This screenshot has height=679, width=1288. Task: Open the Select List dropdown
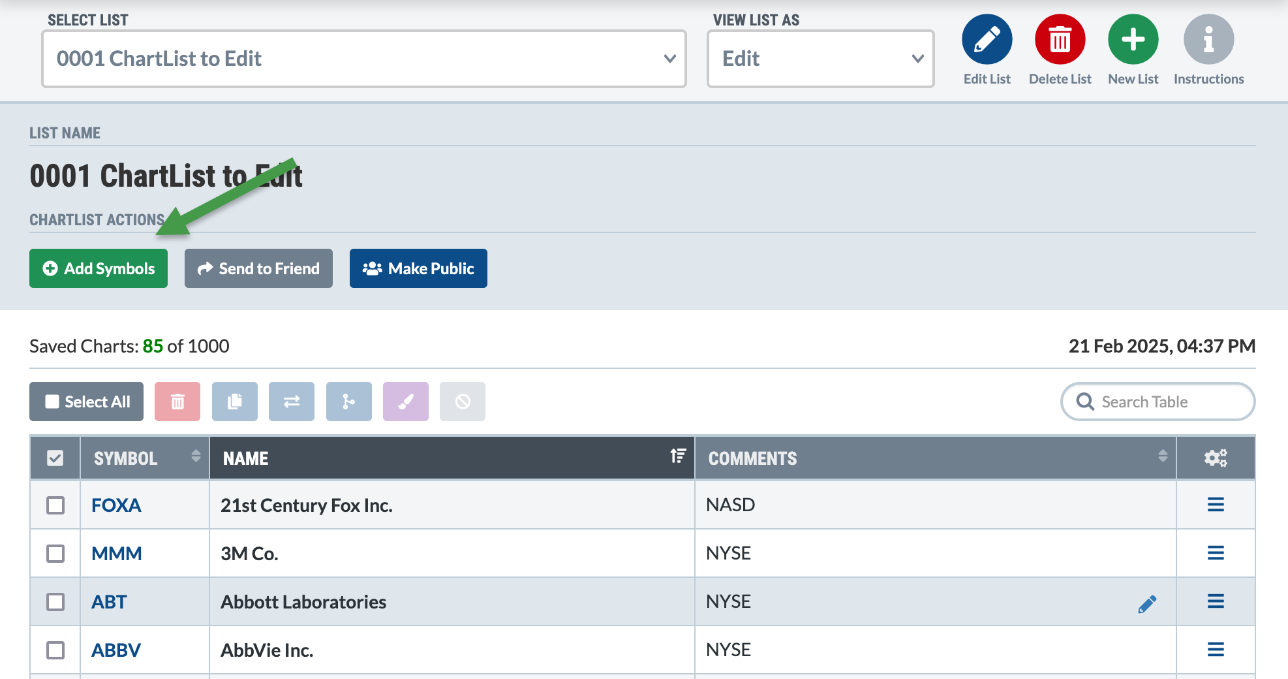pyautogui.click(x=364, y=59)
